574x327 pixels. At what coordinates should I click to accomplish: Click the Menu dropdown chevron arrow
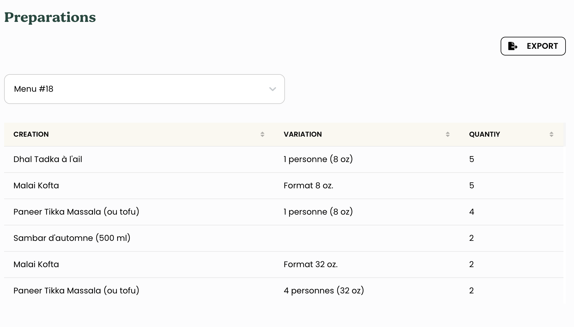click(x=273, y=89)
